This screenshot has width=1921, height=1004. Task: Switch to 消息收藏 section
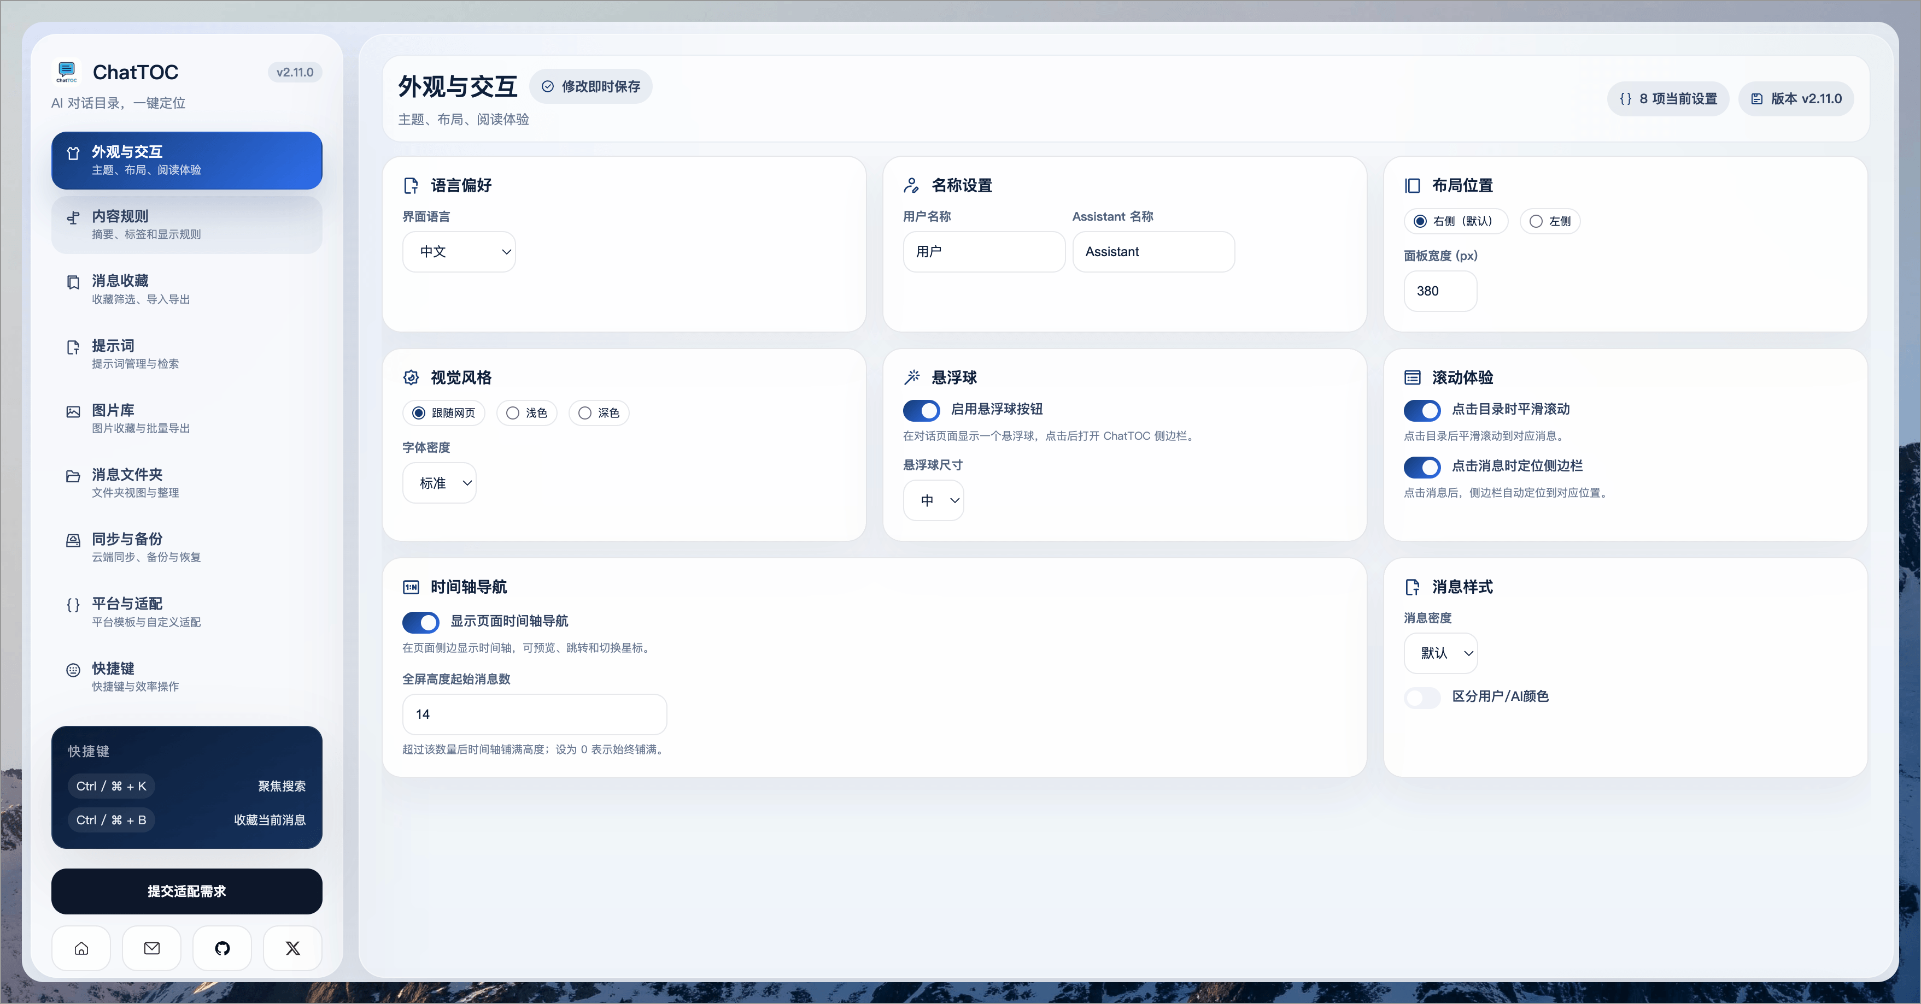(187, 289)
